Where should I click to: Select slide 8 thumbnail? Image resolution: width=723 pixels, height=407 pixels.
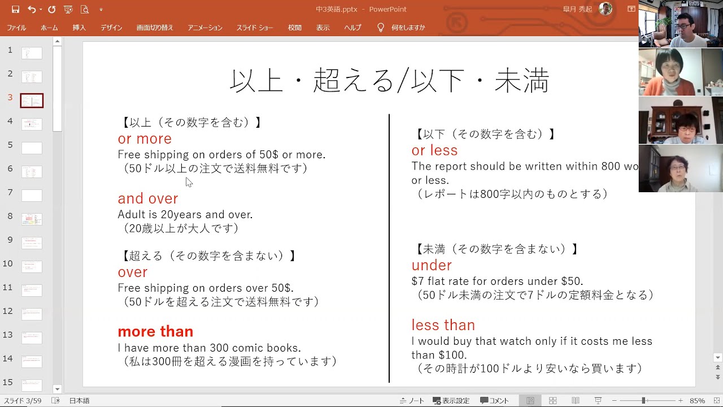point(32,219)
